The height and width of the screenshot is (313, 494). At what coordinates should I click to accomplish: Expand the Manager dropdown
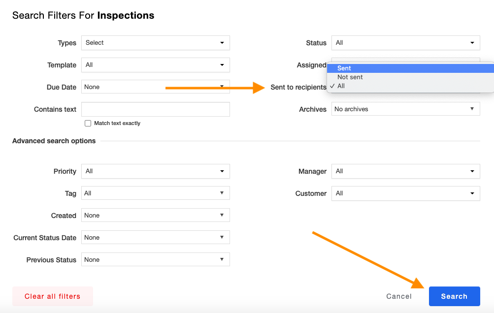[405, 171]
